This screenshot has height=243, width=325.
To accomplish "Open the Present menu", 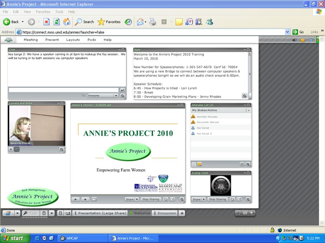I will 52,40.
